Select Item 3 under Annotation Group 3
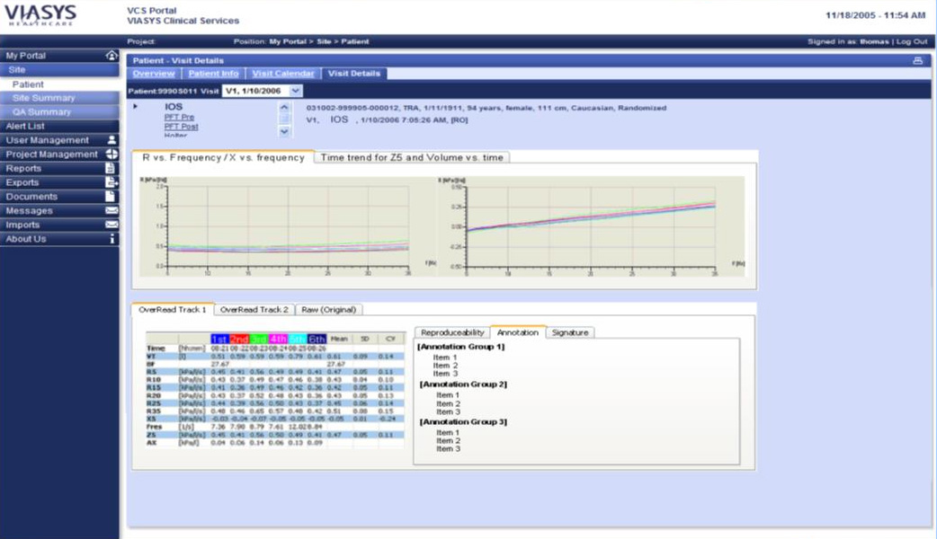 (x=448, y=449)
